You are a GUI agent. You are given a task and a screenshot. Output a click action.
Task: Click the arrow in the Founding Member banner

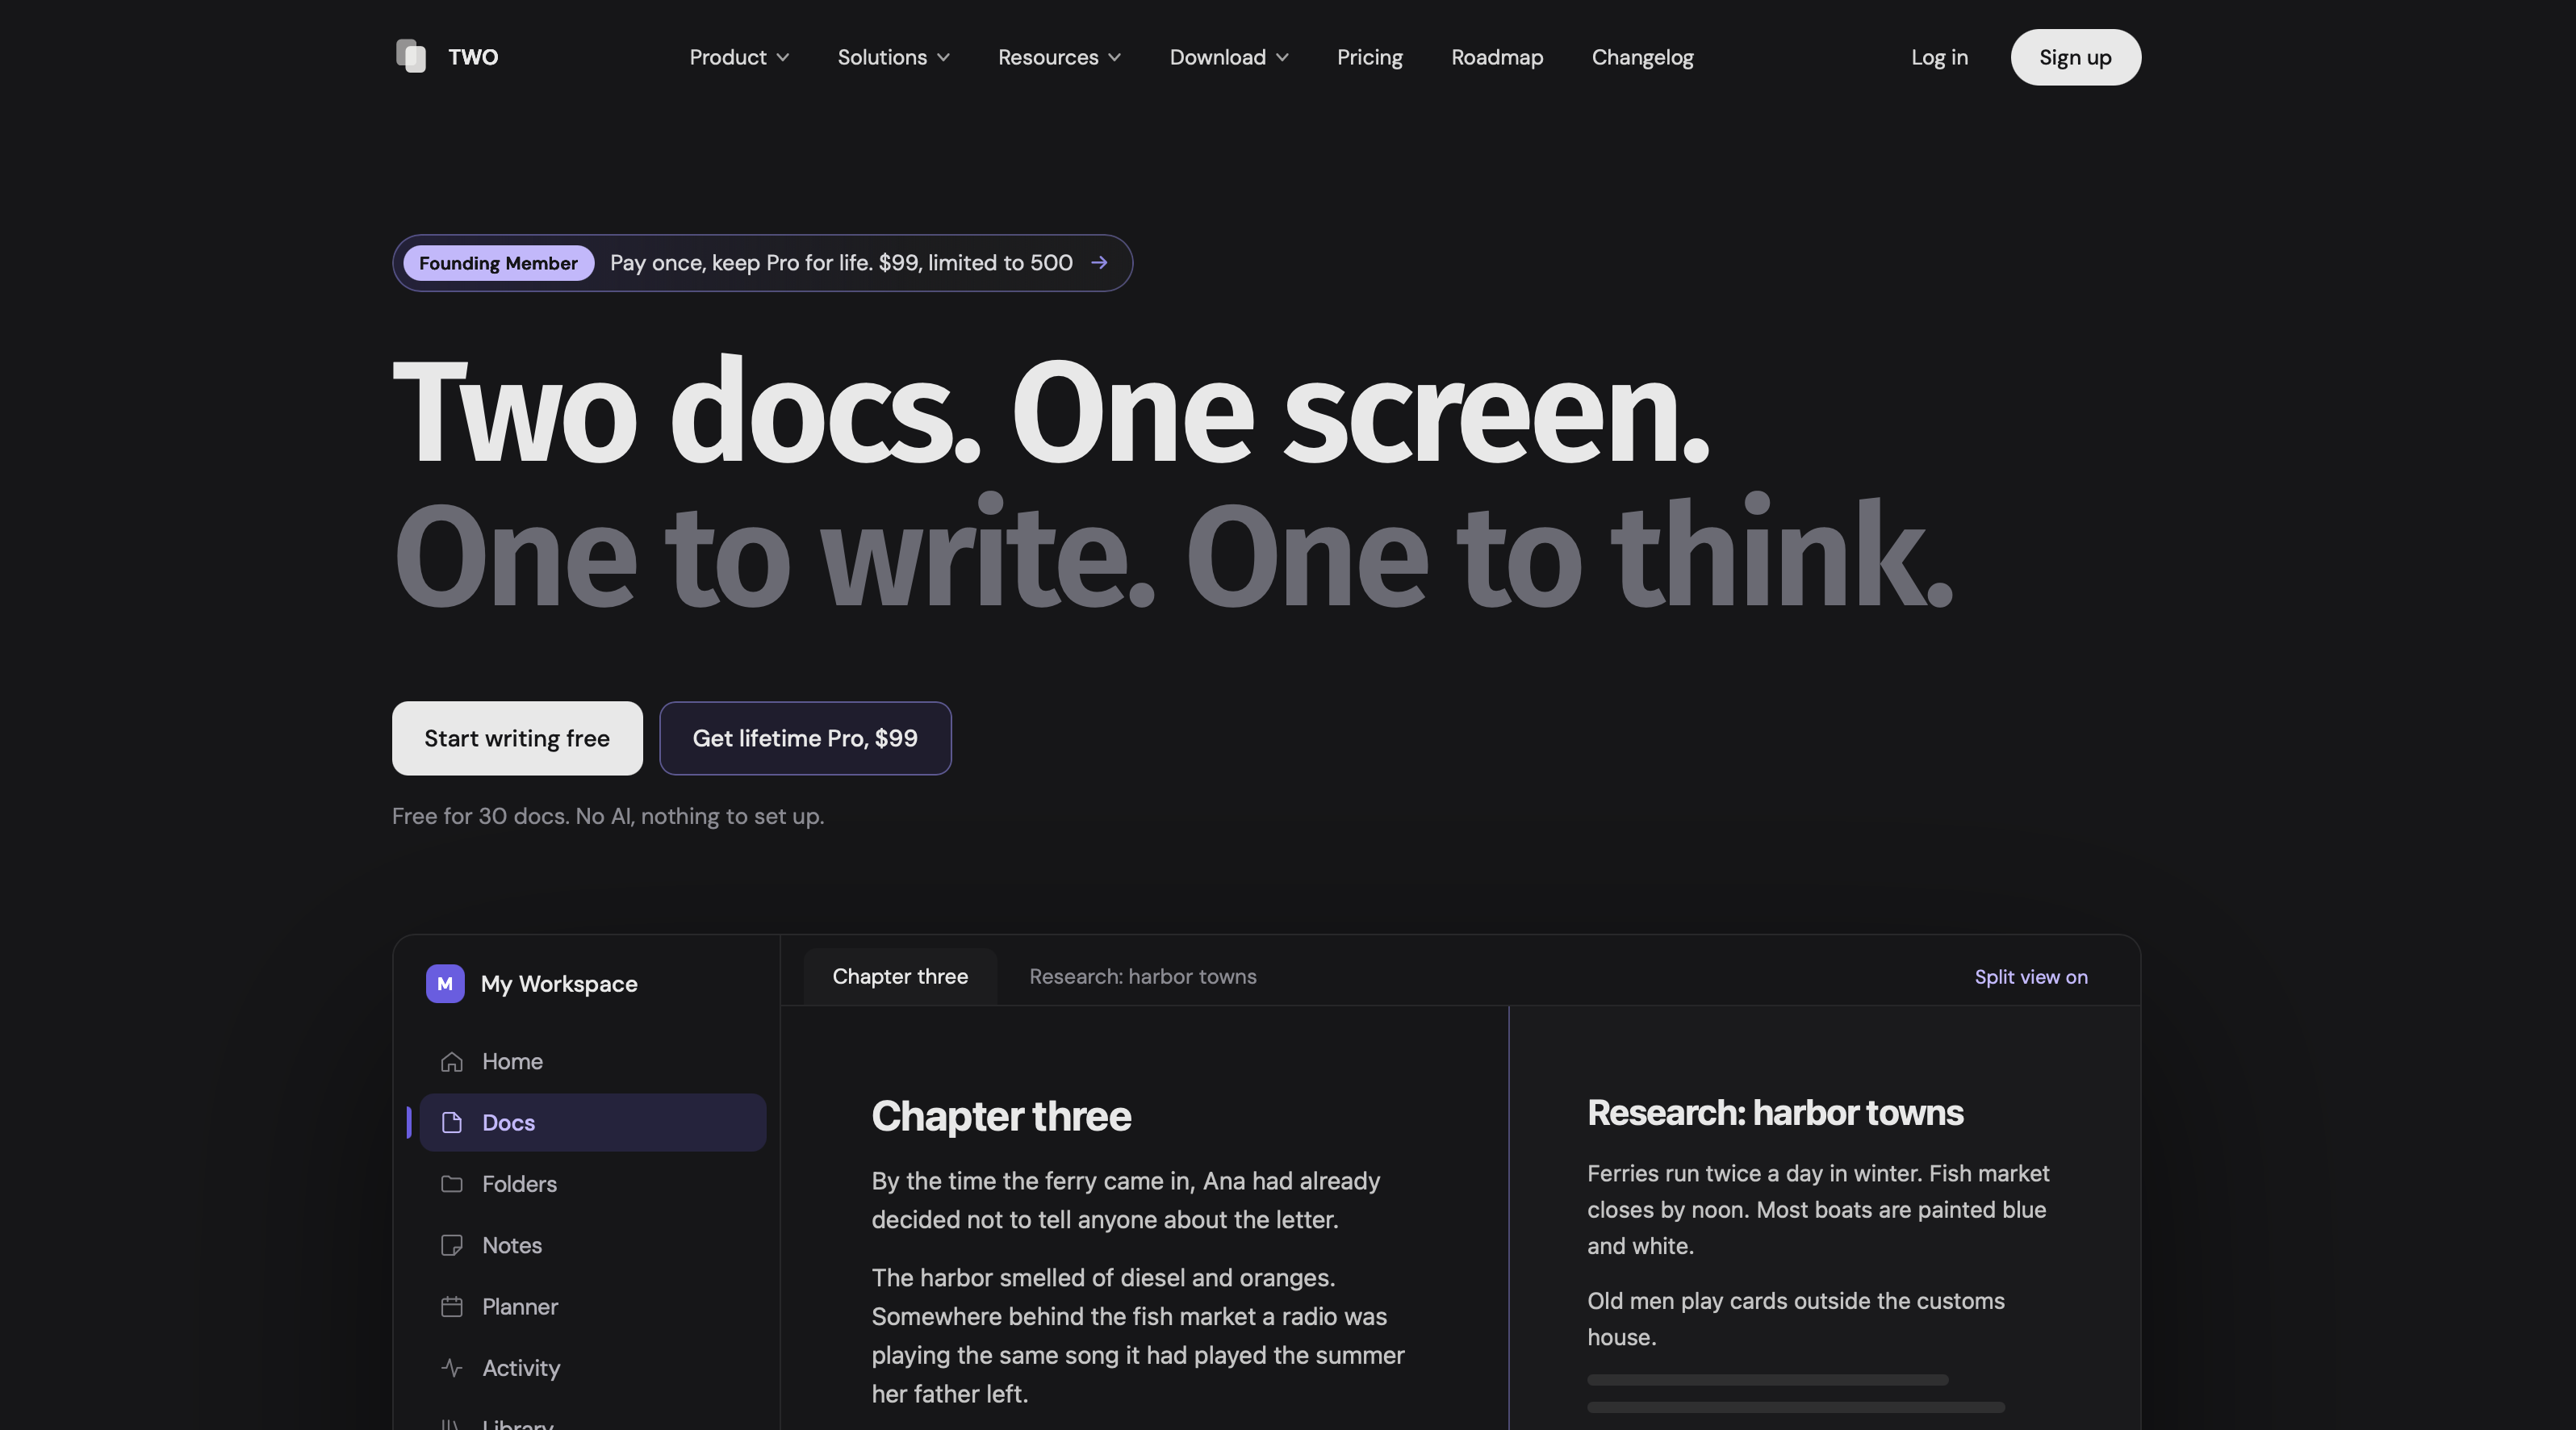1099,262
